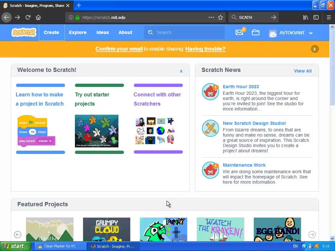Open the About menu item

coord(125,32)
